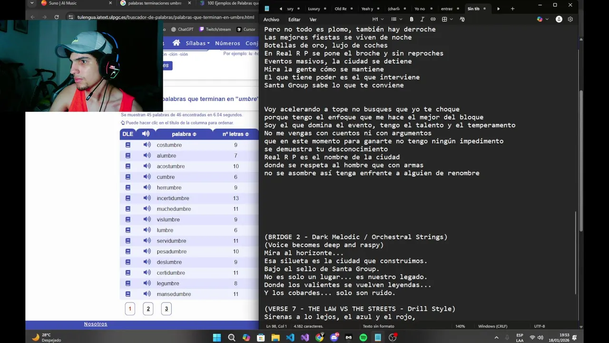The image size is (609, 343).
Task: Open DLE dictionary entry for incertidumbre
Action: tap(128, 198)
